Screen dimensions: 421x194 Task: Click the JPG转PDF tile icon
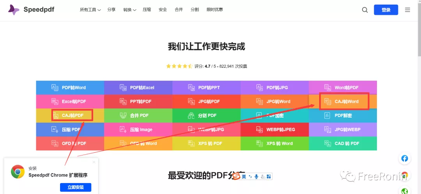click(x=191, y=101)
